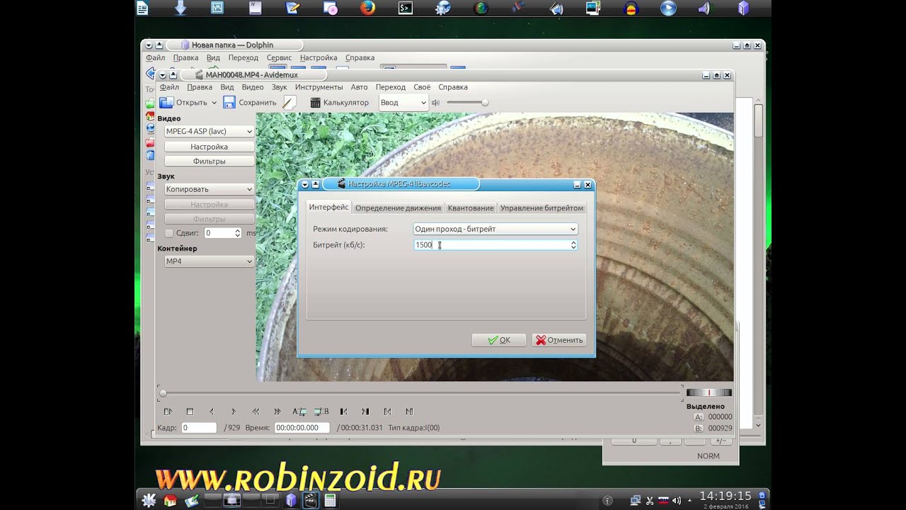Click the video Фильтры button
The width and height of the screenshot is (906, 510).
[x=209, y=161]
